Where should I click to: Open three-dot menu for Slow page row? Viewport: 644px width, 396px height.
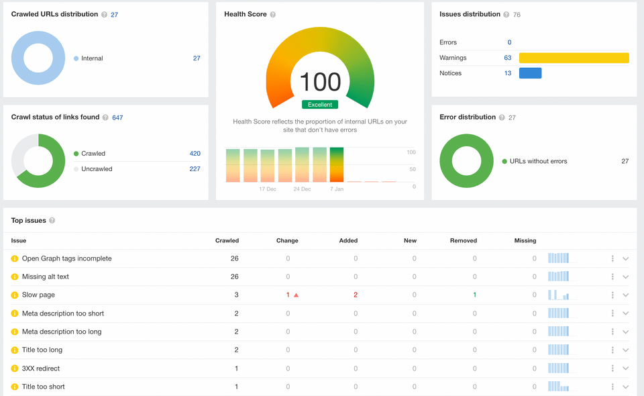point(612,295)
